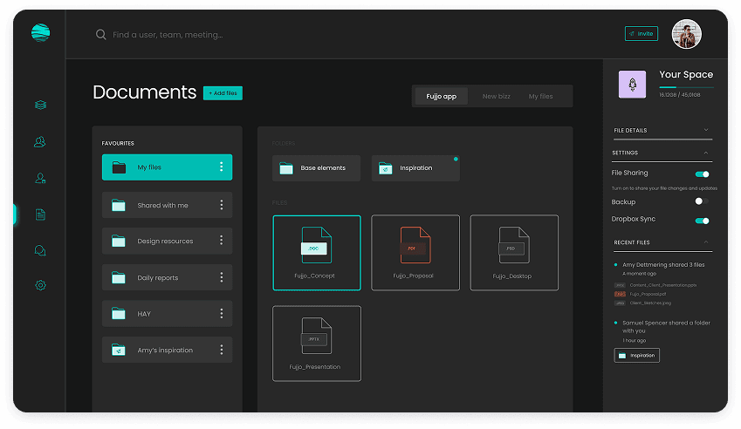The height and width of the screenshot is (429, 741).
Task: Open three-dot menu for Daily reports
Action: click(222, 277)
